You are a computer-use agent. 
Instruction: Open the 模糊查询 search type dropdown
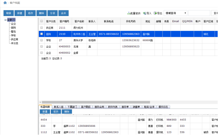[175, 13]
